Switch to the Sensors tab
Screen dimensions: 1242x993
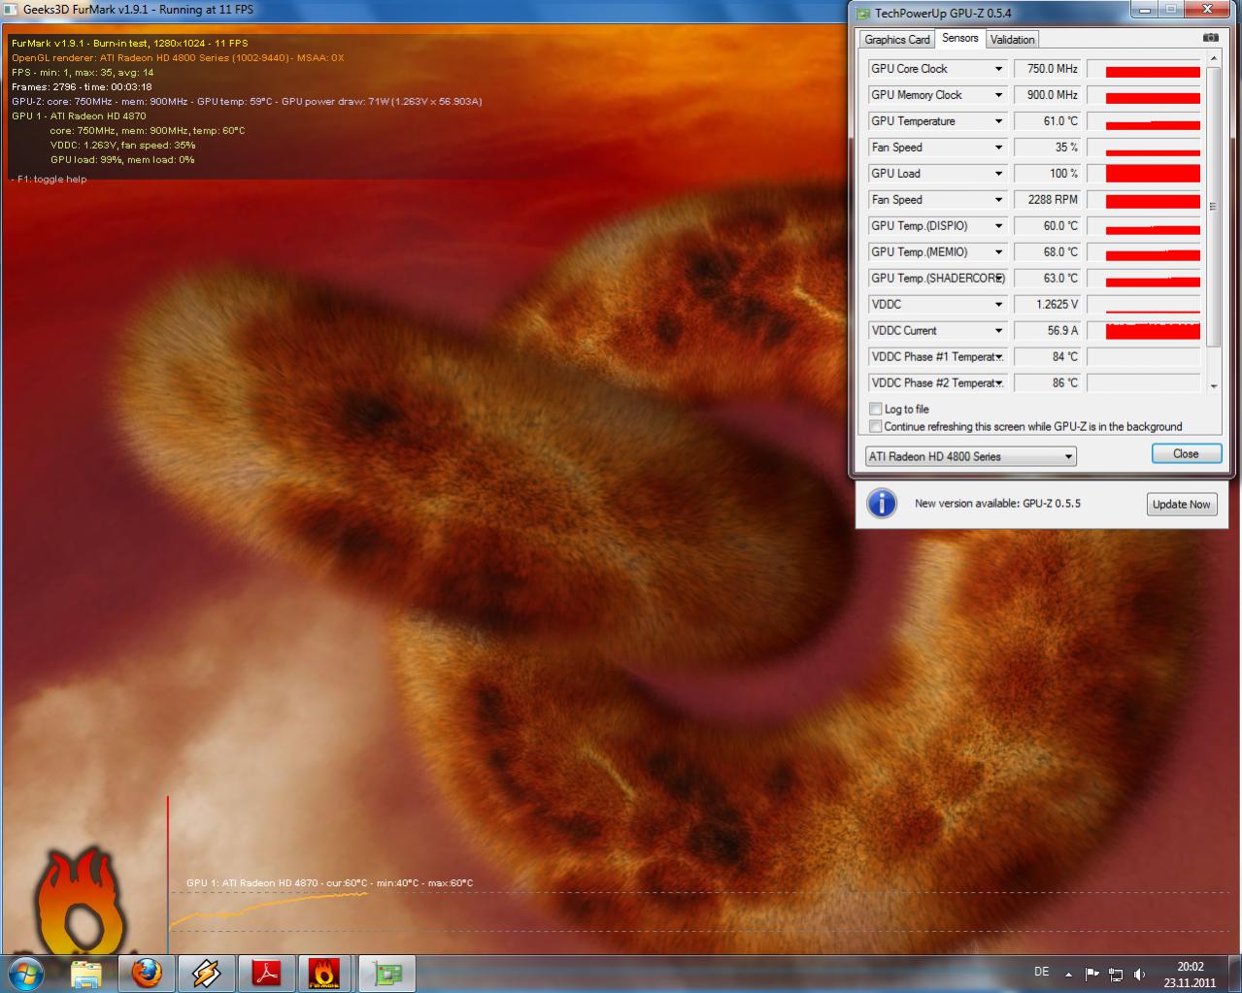tap(959, 38)
